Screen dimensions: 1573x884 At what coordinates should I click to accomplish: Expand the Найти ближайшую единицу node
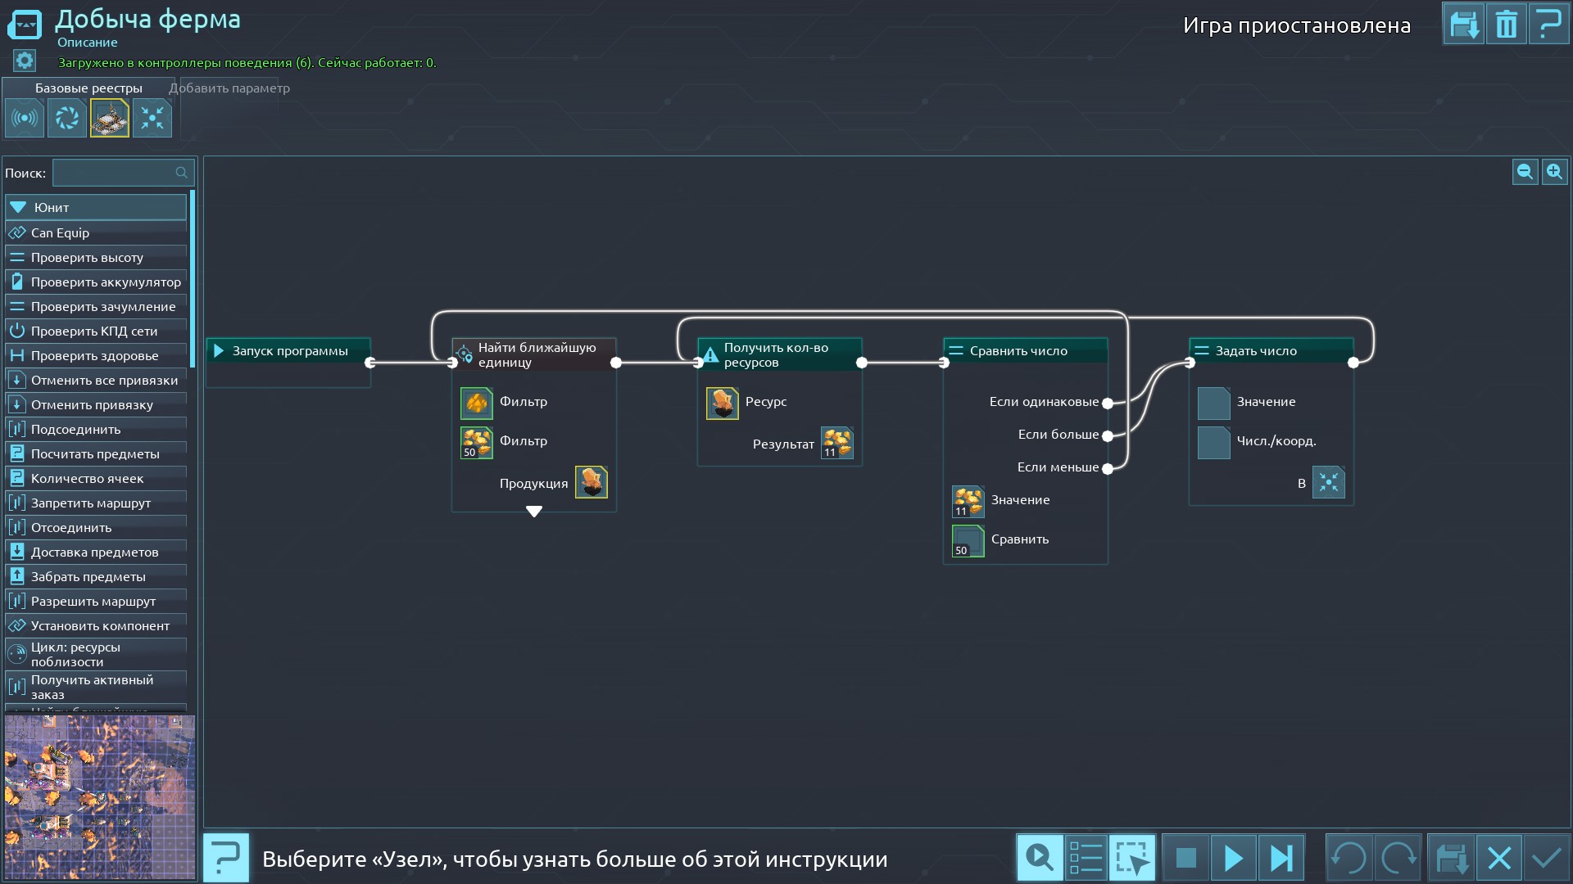point(534,512)
